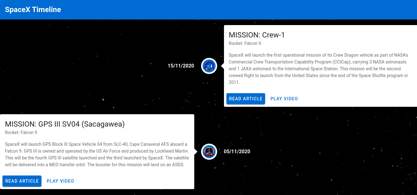Click the GPS III SV04 mission patch icon
Image resolution: width=417 pixels, height=195 pixels.
209,152
